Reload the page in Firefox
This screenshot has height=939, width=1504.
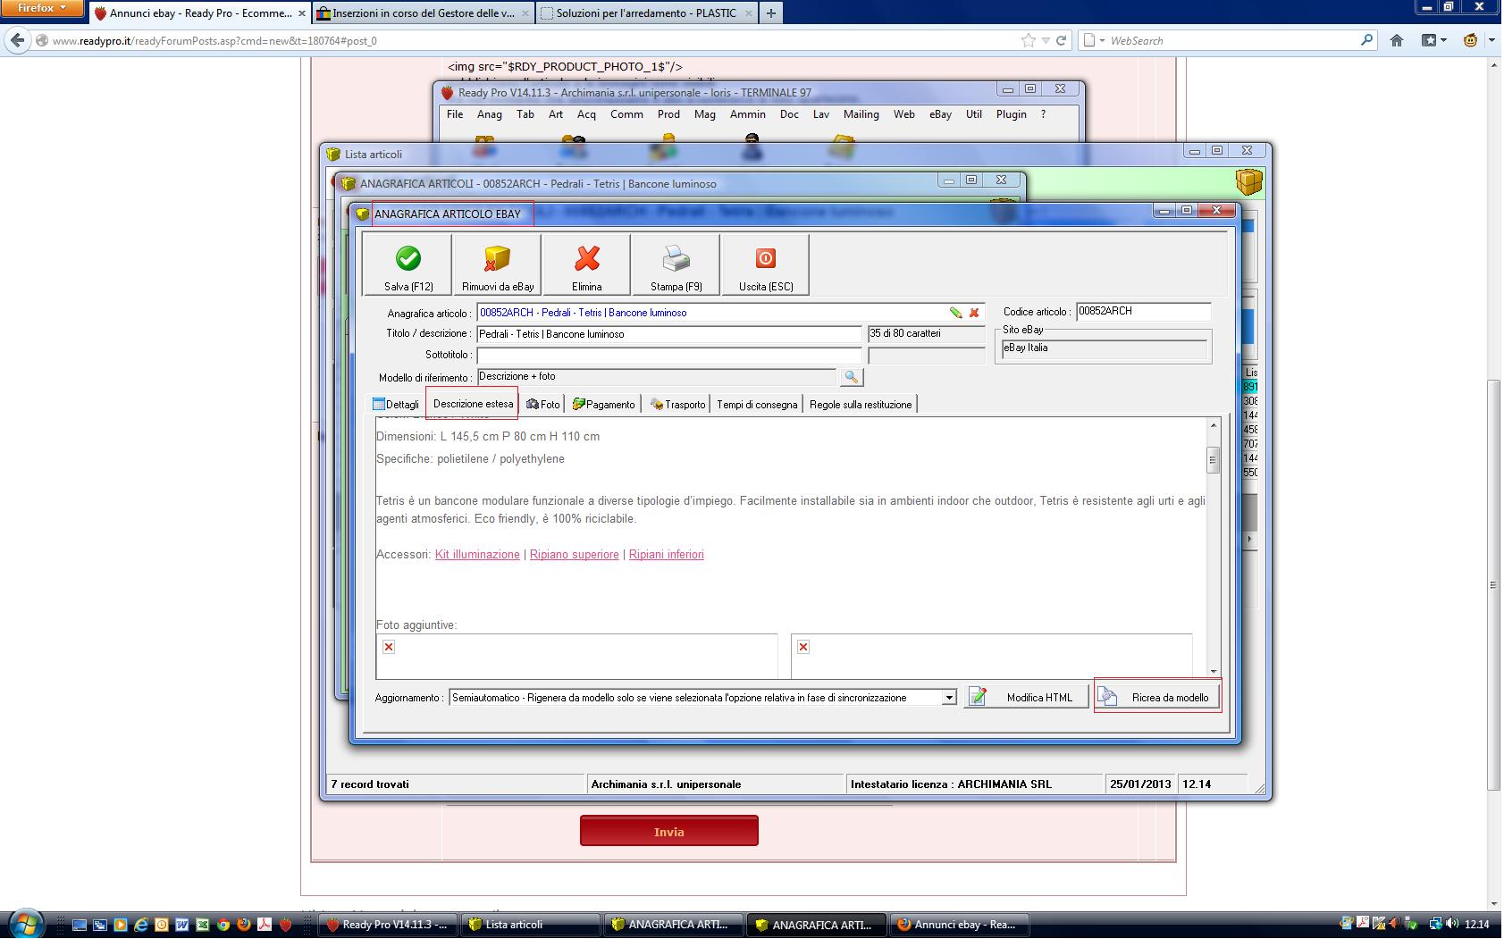(x=1062, y=40)
